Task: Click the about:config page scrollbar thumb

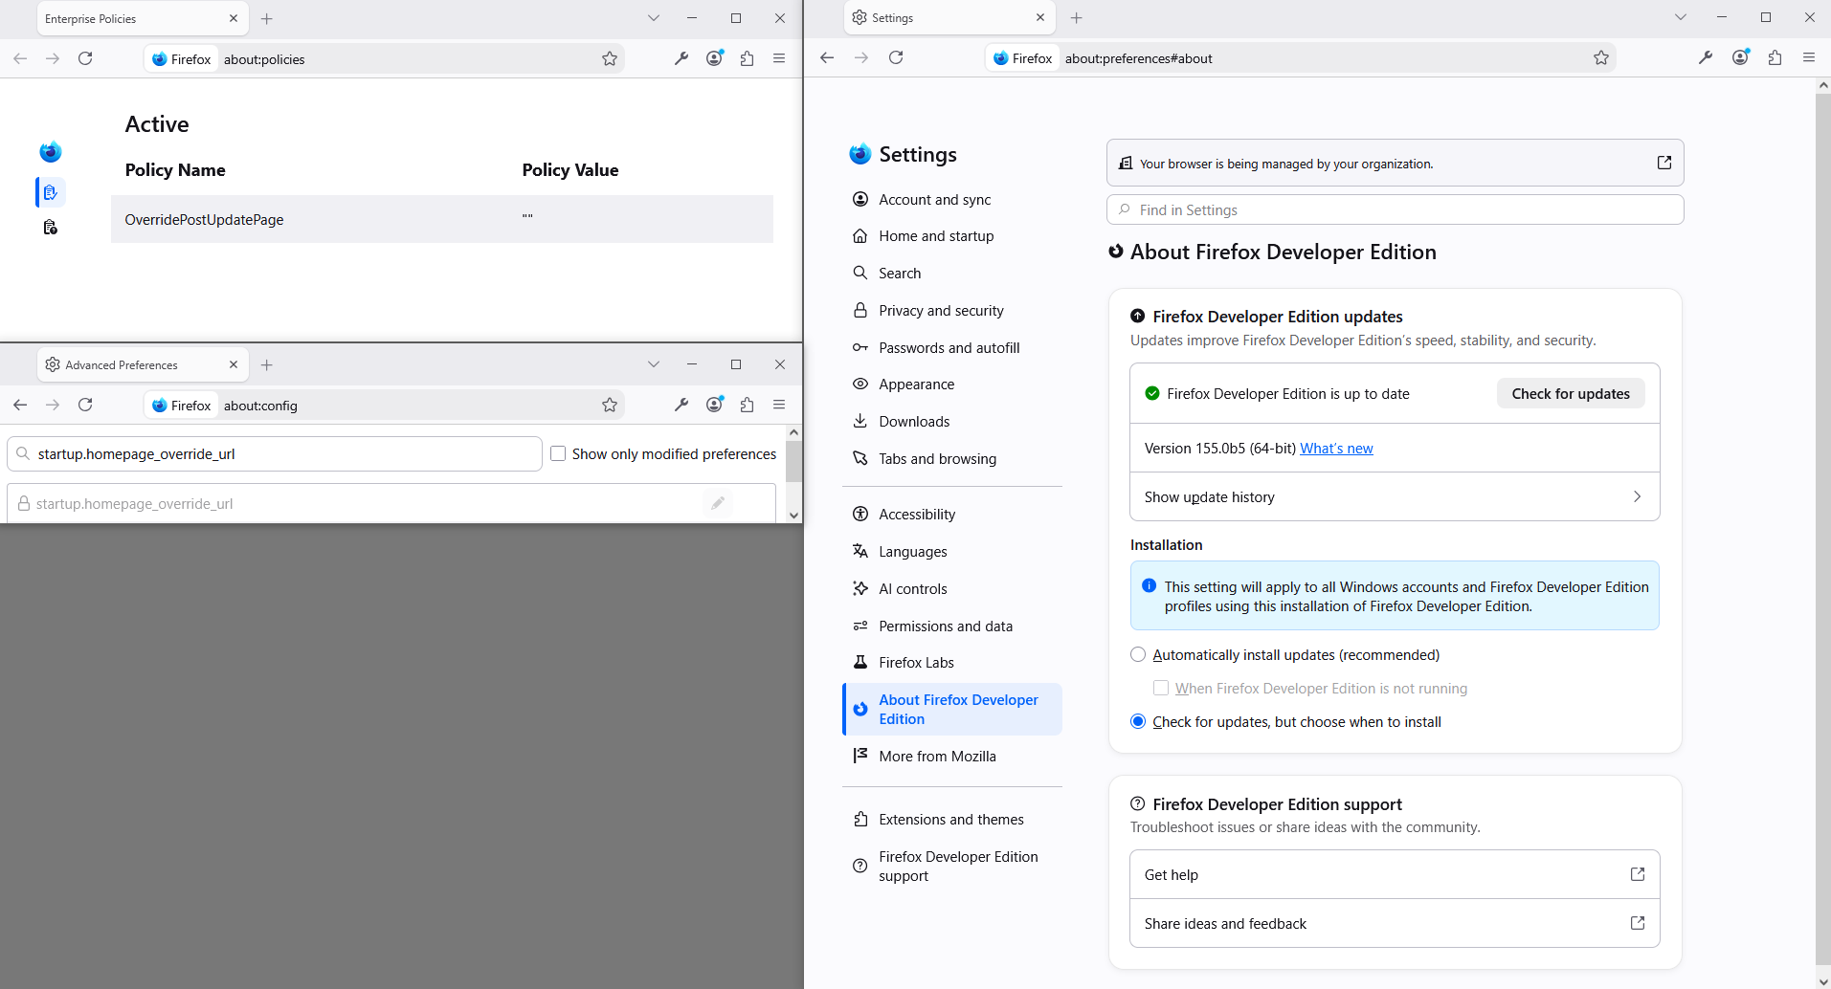Action: click(793, 461)
